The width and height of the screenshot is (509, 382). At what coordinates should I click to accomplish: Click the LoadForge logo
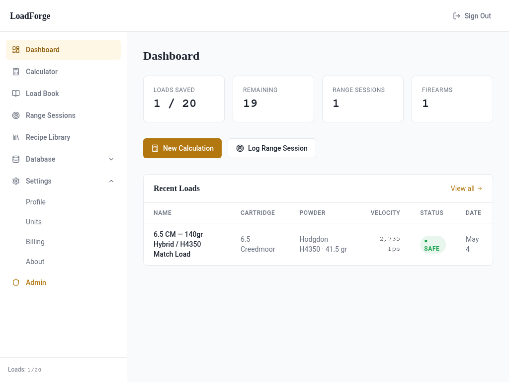point(30,15)
